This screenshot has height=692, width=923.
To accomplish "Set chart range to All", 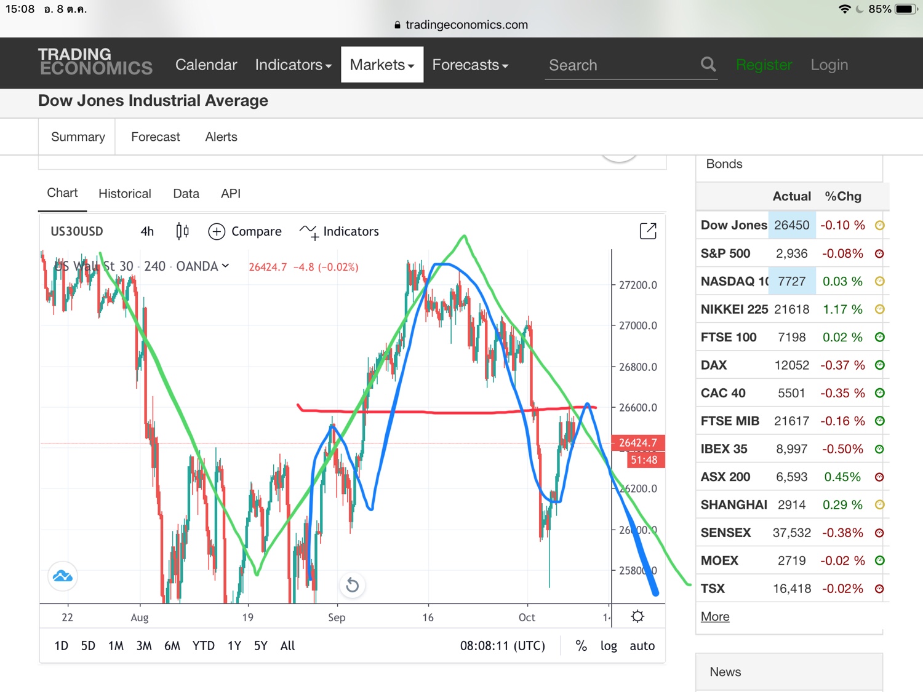I will [x=288, y=646].
